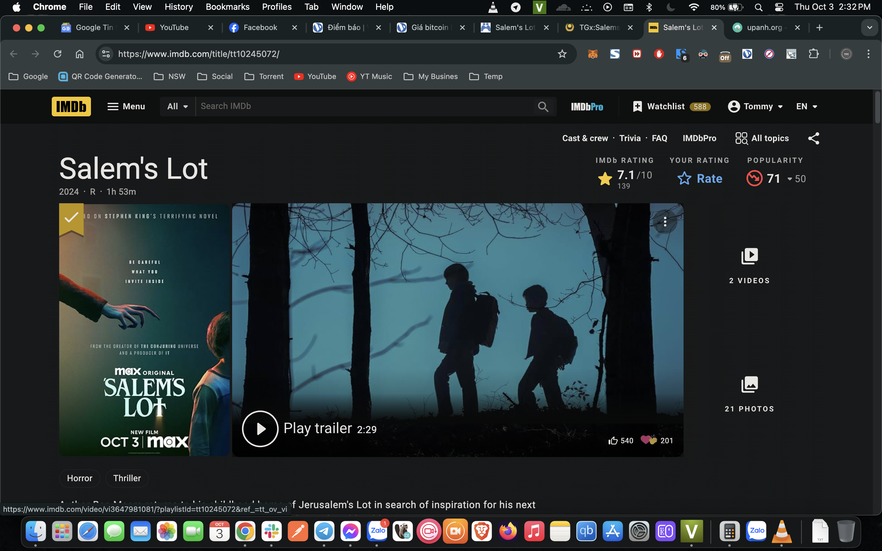The width and height of the screenshot is (882, 551).
Task: Click the thumbs-up like count 540
Action: (621, 440)
